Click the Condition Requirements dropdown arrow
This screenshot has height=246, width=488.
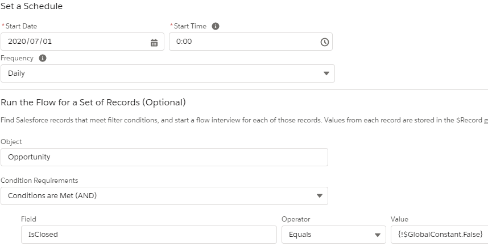pyautogui.click(x=319, y=196)
